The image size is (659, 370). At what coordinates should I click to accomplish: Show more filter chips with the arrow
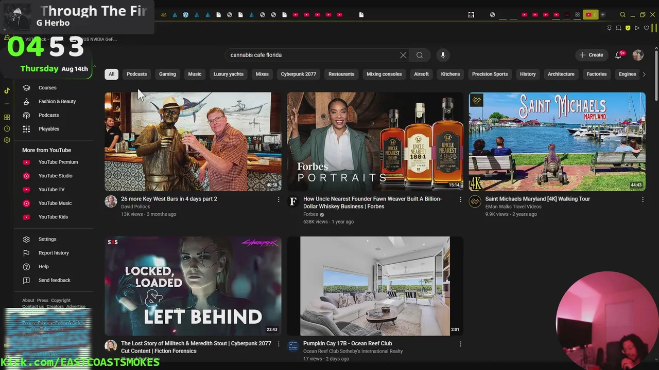pyautogui.click(x=644, y=74)
